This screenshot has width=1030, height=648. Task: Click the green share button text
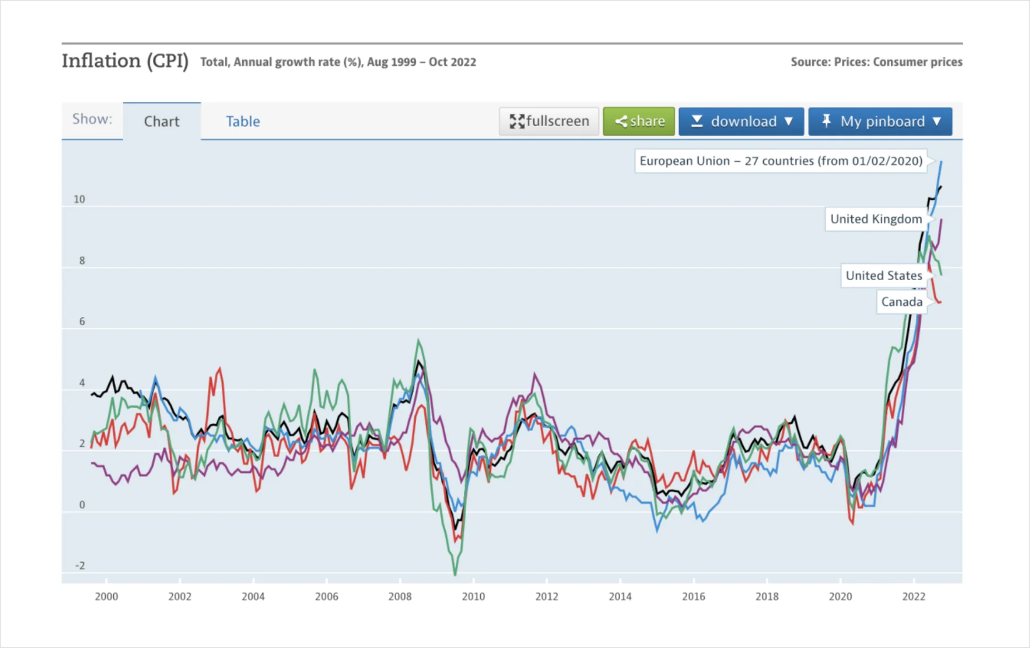(x=648, y=121)
